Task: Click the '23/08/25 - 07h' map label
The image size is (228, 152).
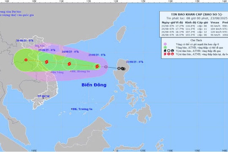Action: tap(97, 55)
